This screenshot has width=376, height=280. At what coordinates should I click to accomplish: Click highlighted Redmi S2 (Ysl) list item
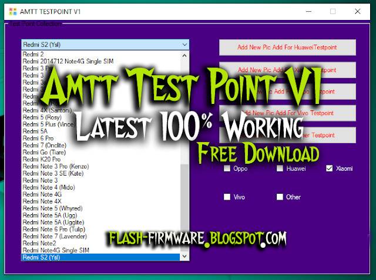pos(100,257)
